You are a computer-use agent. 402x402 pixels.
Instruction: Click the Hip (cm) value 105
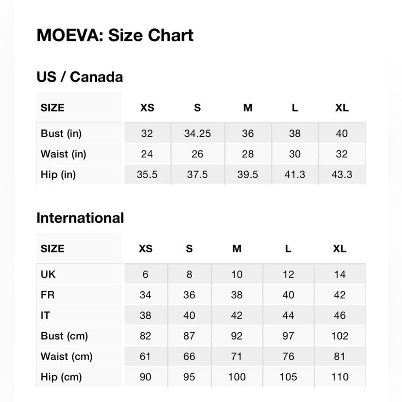288,377
